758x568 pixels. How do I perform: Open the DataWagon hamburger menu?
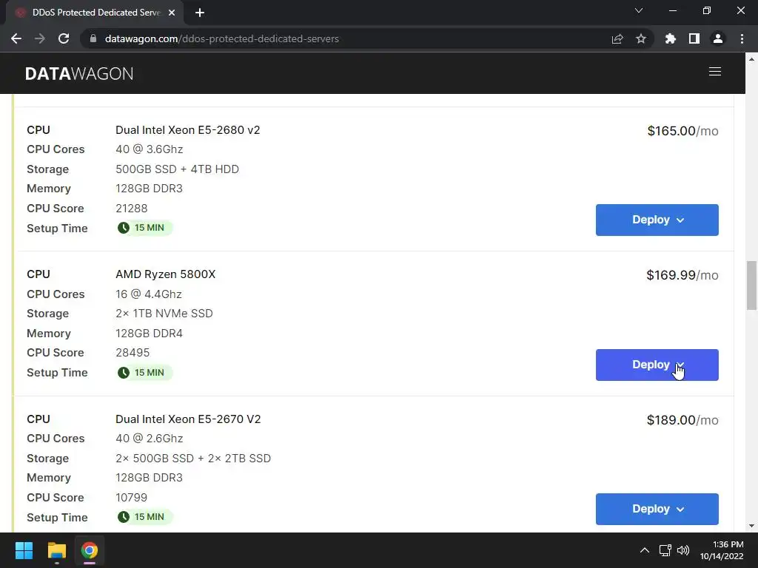[x=714, y=72]
